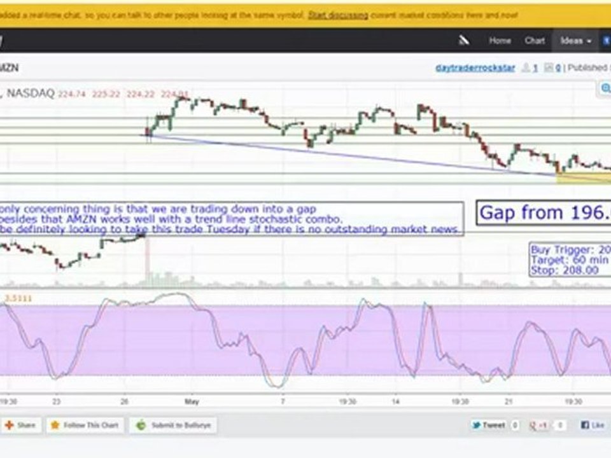
Task: Click the '23' date label on the time axis
Action: click(x=57, y=401)
